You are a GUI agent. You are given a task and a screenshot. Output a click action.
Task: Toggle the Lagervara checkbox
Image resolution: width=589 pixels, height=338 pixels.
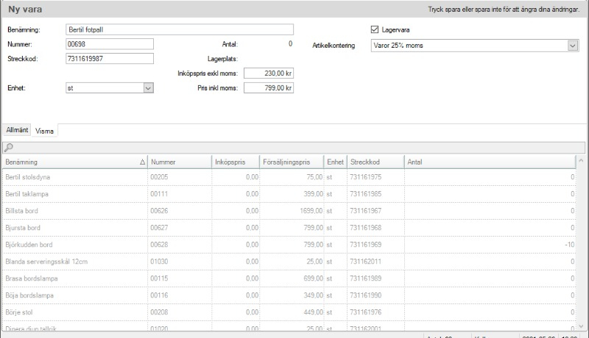375,29
